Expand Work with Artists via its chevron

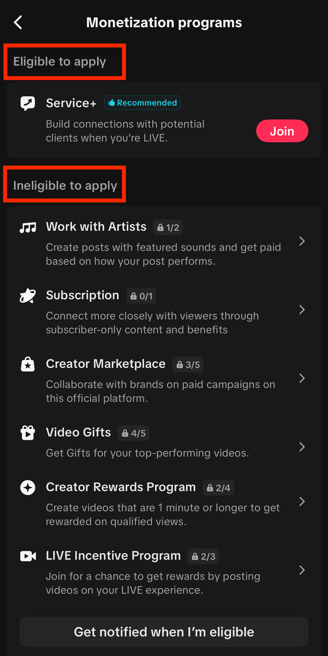302,241
